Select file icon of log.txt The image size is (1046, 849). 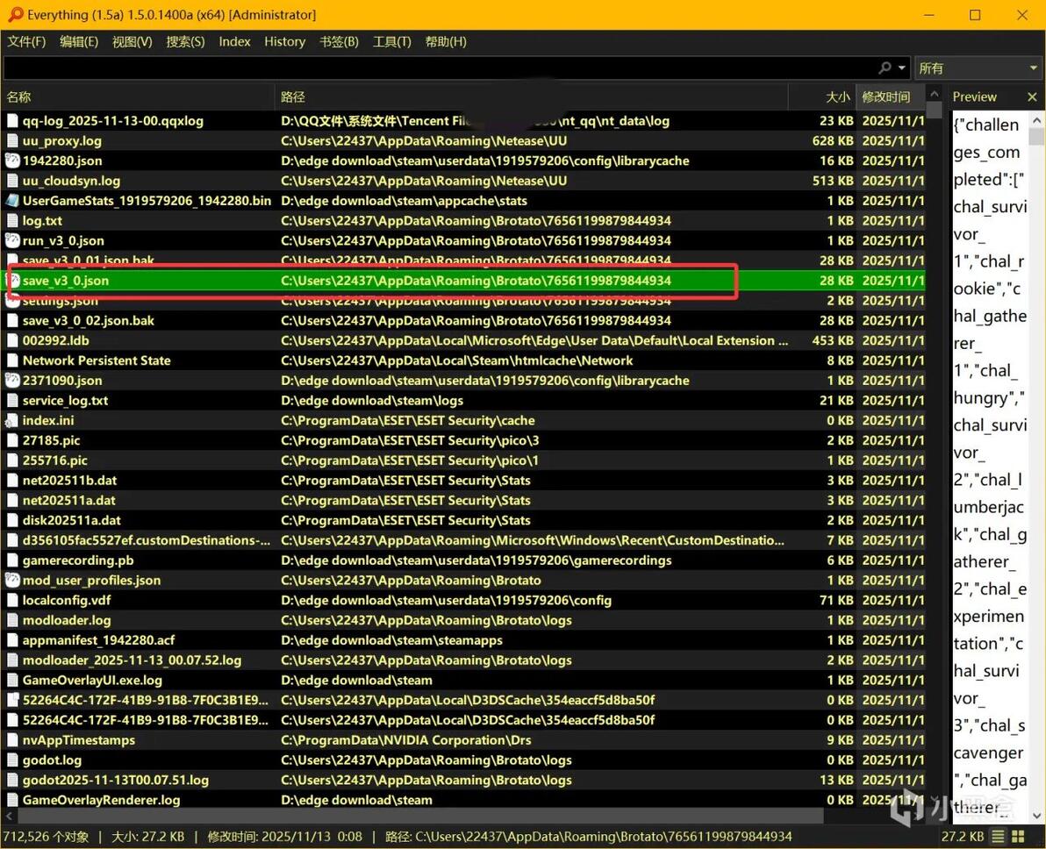pyautogui.click(x=12, y=221)
